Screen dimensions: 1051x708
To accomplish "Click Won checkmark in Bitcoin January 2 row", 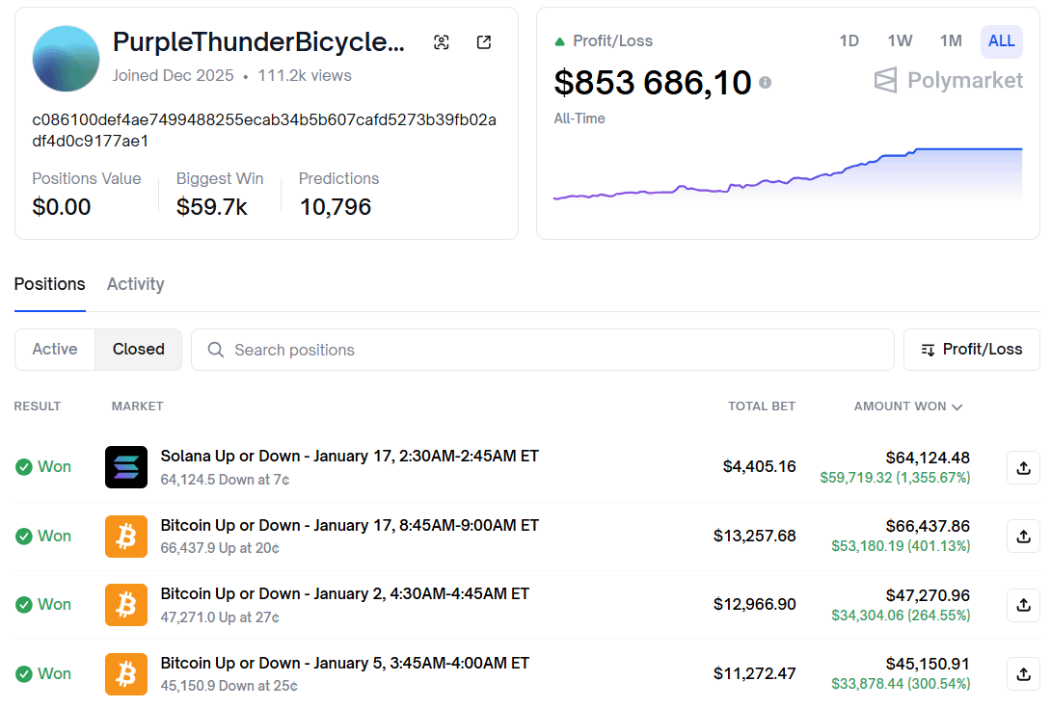I will coord(24,605).
